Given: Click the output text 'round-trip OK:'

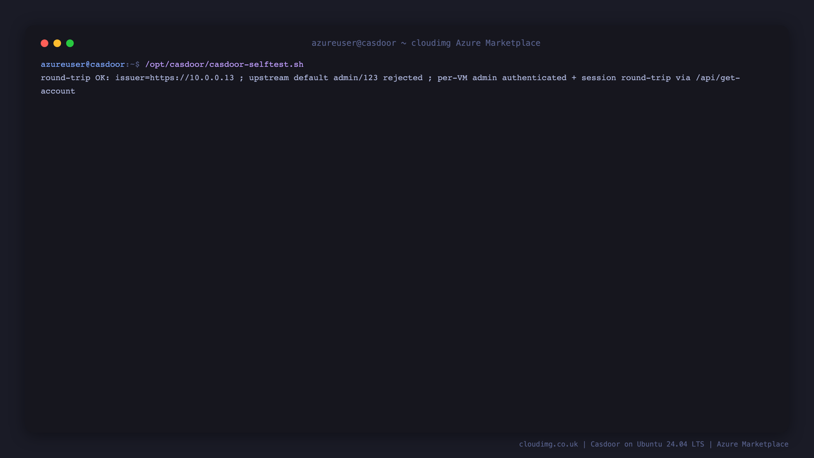Looking at the screenshot, I should point(76,78).
